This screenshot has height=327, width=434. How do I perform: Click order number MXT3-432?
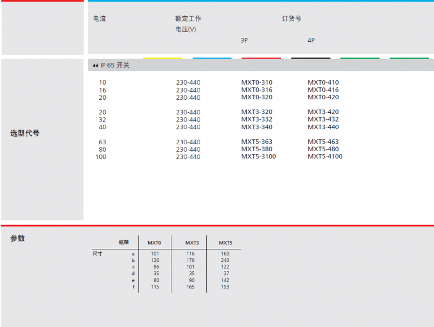tap(323, 119)
